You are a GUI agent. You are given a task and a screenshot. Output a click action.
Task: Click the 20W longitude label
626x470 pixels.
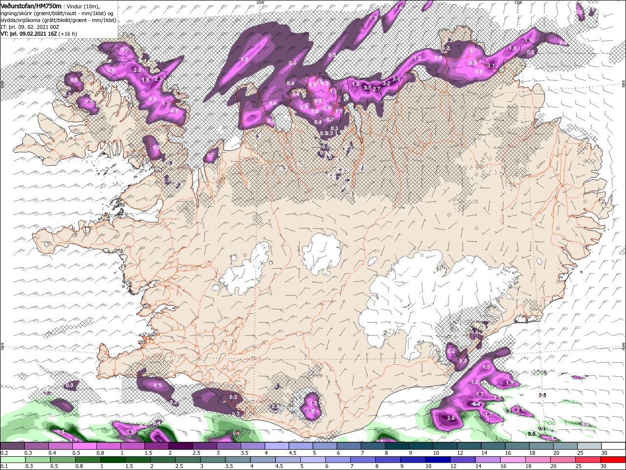click(260, 2)
